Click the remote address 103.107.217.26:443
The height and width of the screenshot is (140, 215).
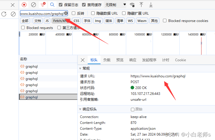pos(145,93)
